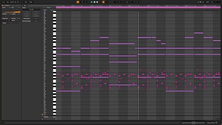The image size is (222, 125).
Task: Click the C3 piano key
Action: pyautogui.click(x=54, y=51)
